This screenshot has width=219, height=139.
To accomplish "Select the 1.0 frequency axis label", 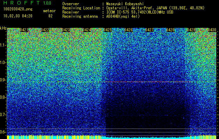I will (3, 63).
